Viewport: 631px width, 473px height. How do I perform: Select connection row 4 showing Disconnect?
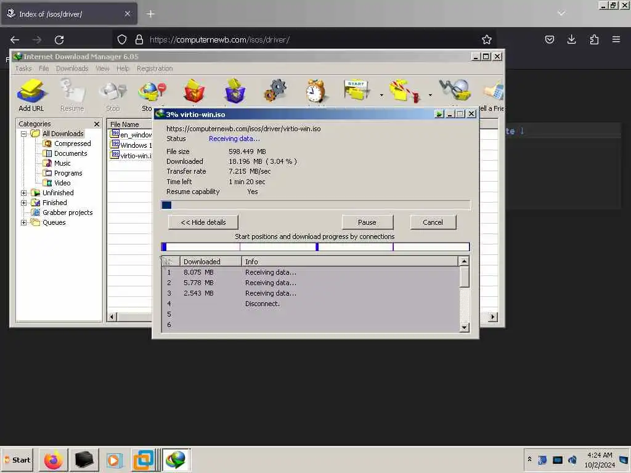(311, 304)
